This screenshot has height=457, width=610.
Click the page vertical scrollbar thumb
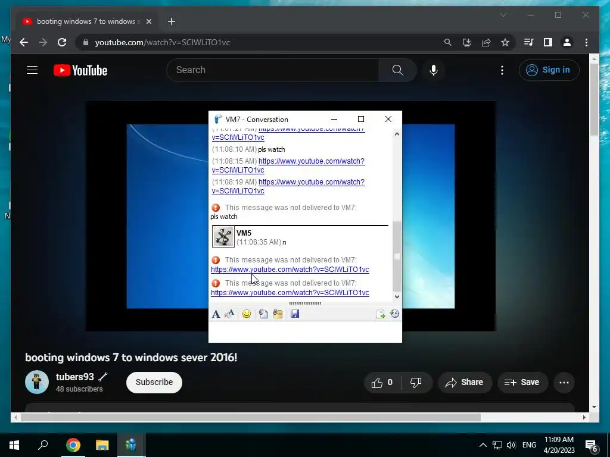(x=594, y=99)
